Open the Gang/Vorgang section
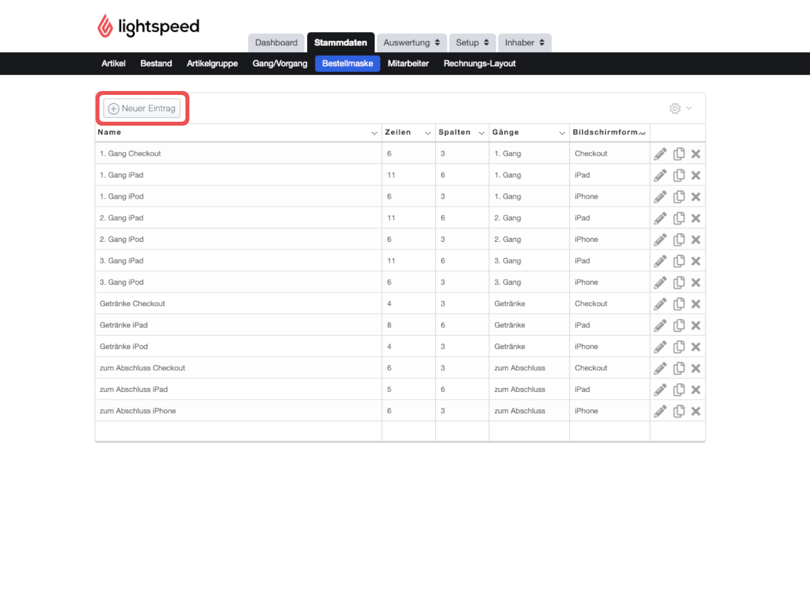The width and height of the screenshot is (810, 603). (280, 64)
